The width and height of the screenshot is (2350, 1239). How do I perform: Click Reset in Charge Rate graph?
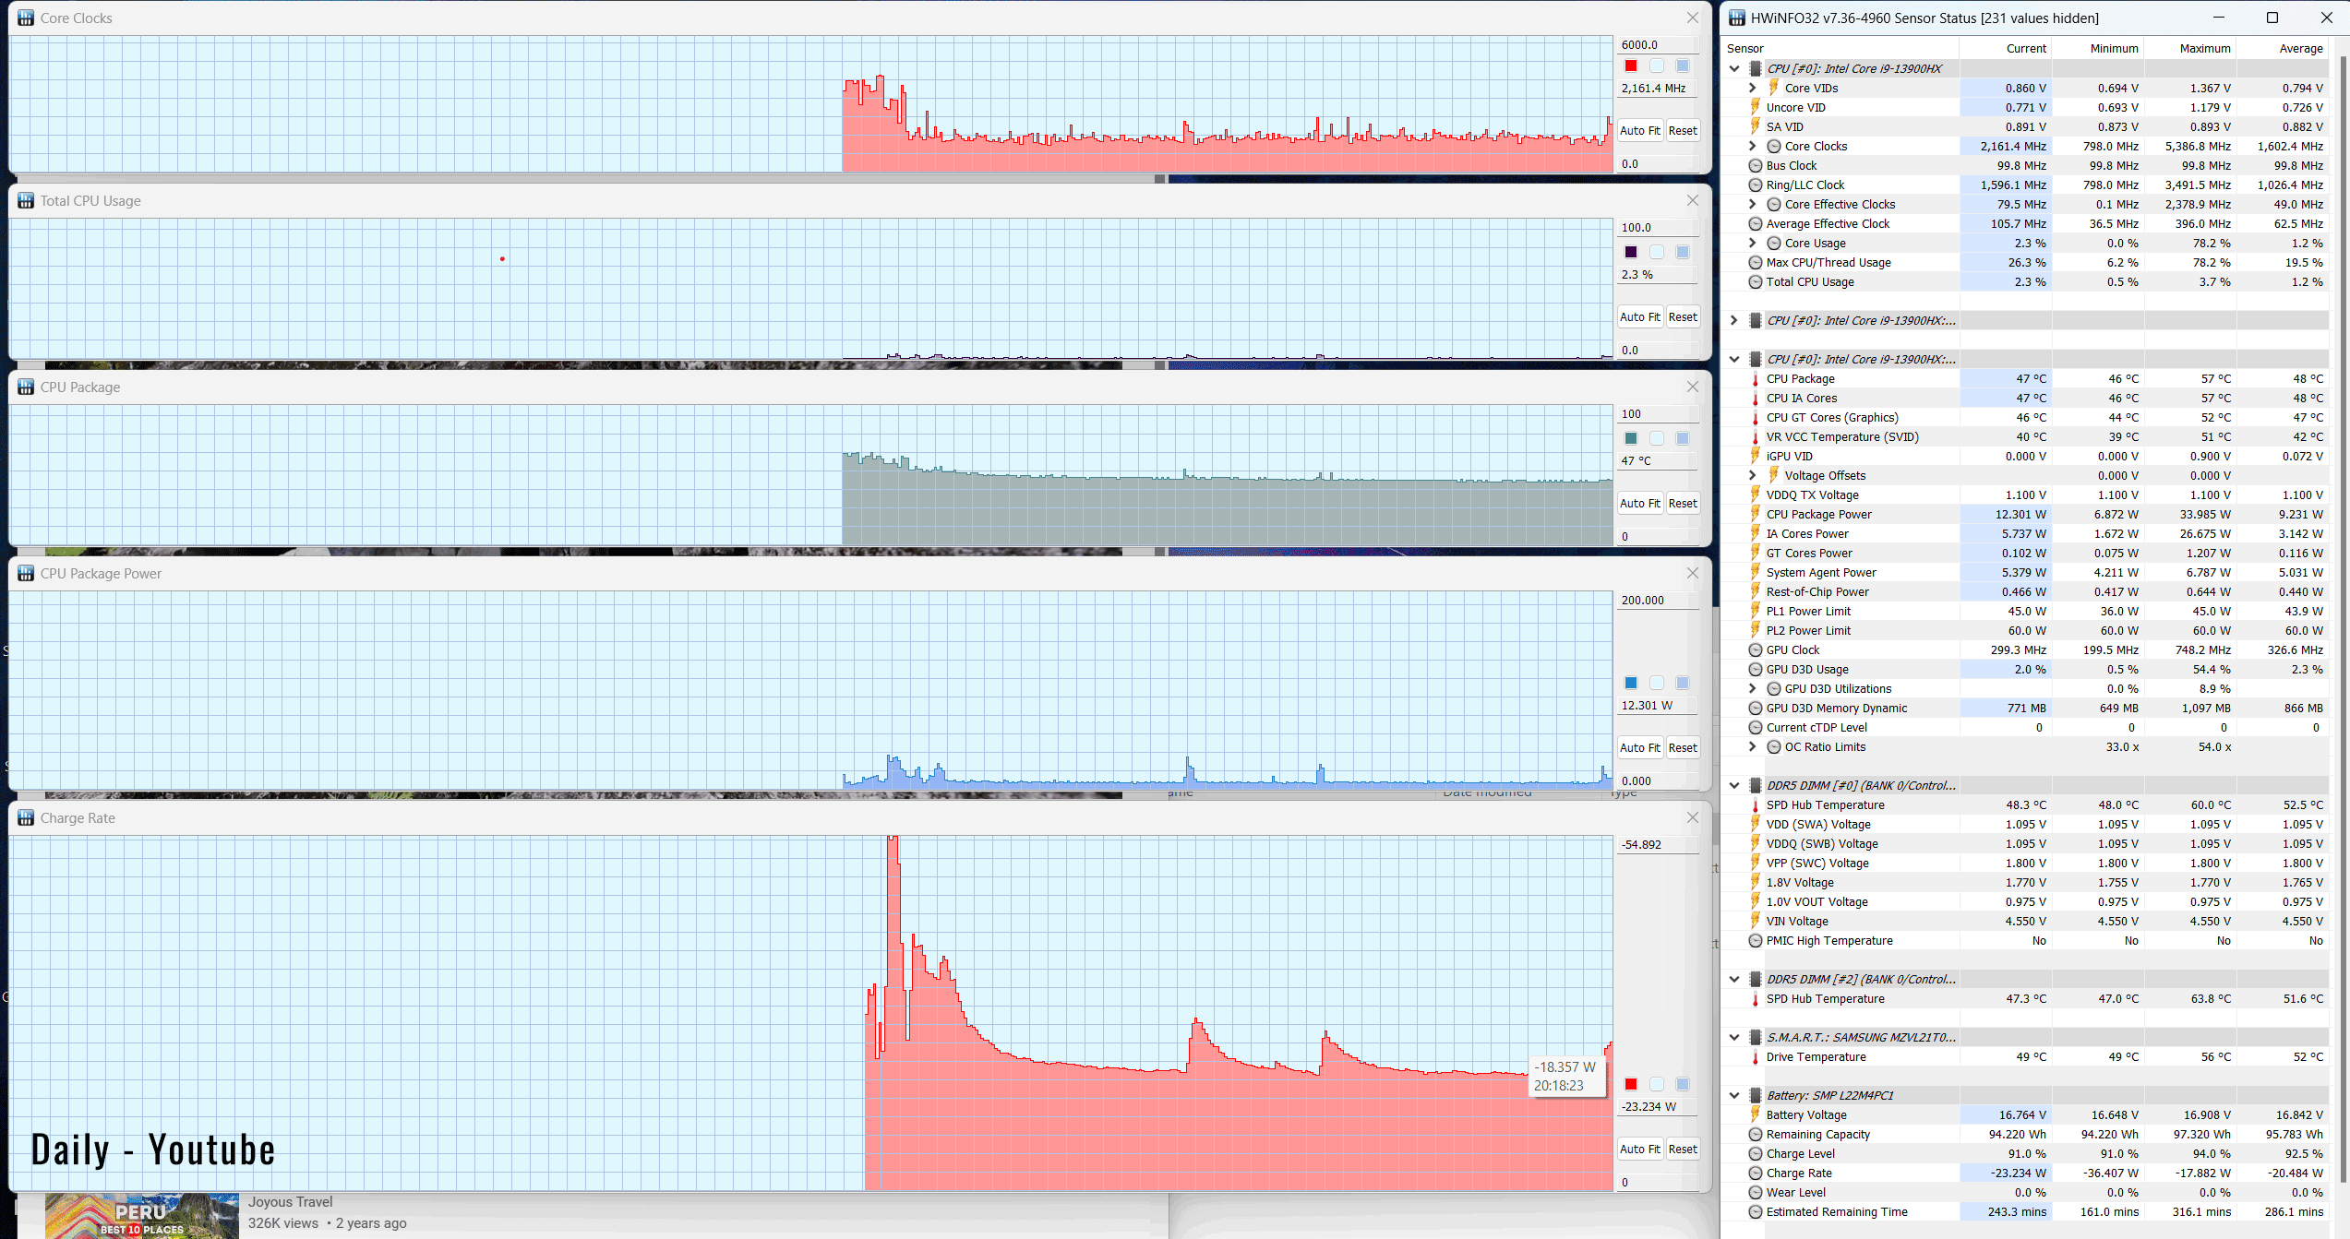click(x=1683, y=1149)
